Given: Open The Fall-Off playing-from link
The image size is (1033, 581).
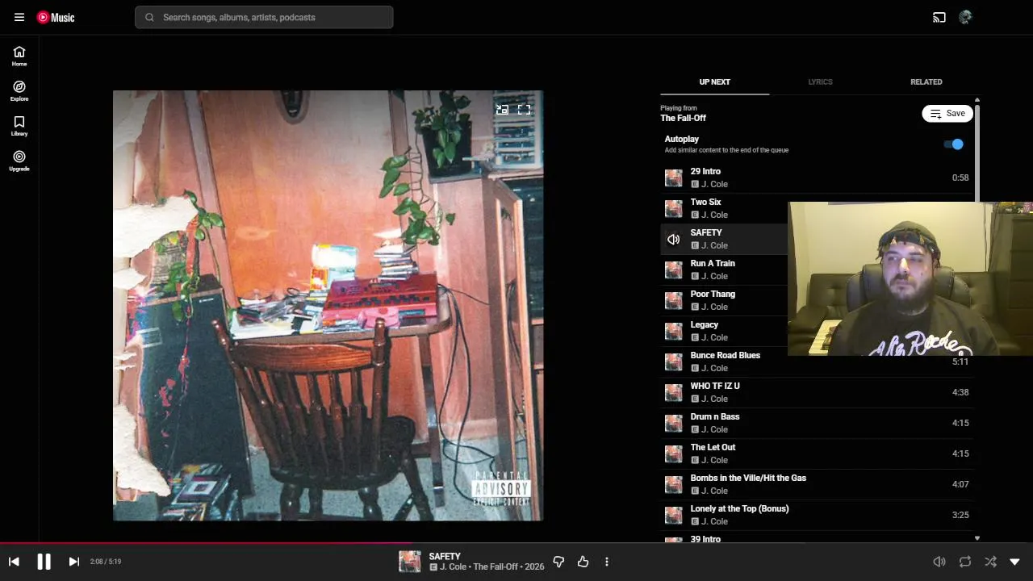Looking at the screenshot, I should [683, 118].
